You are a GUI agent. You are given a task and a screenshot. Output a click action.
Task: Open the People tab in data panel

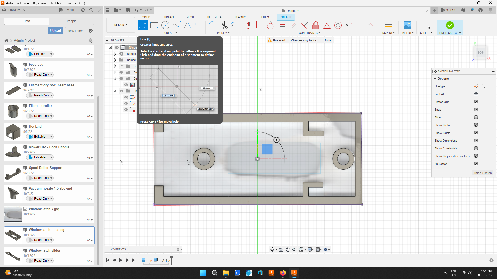[71, 21]
